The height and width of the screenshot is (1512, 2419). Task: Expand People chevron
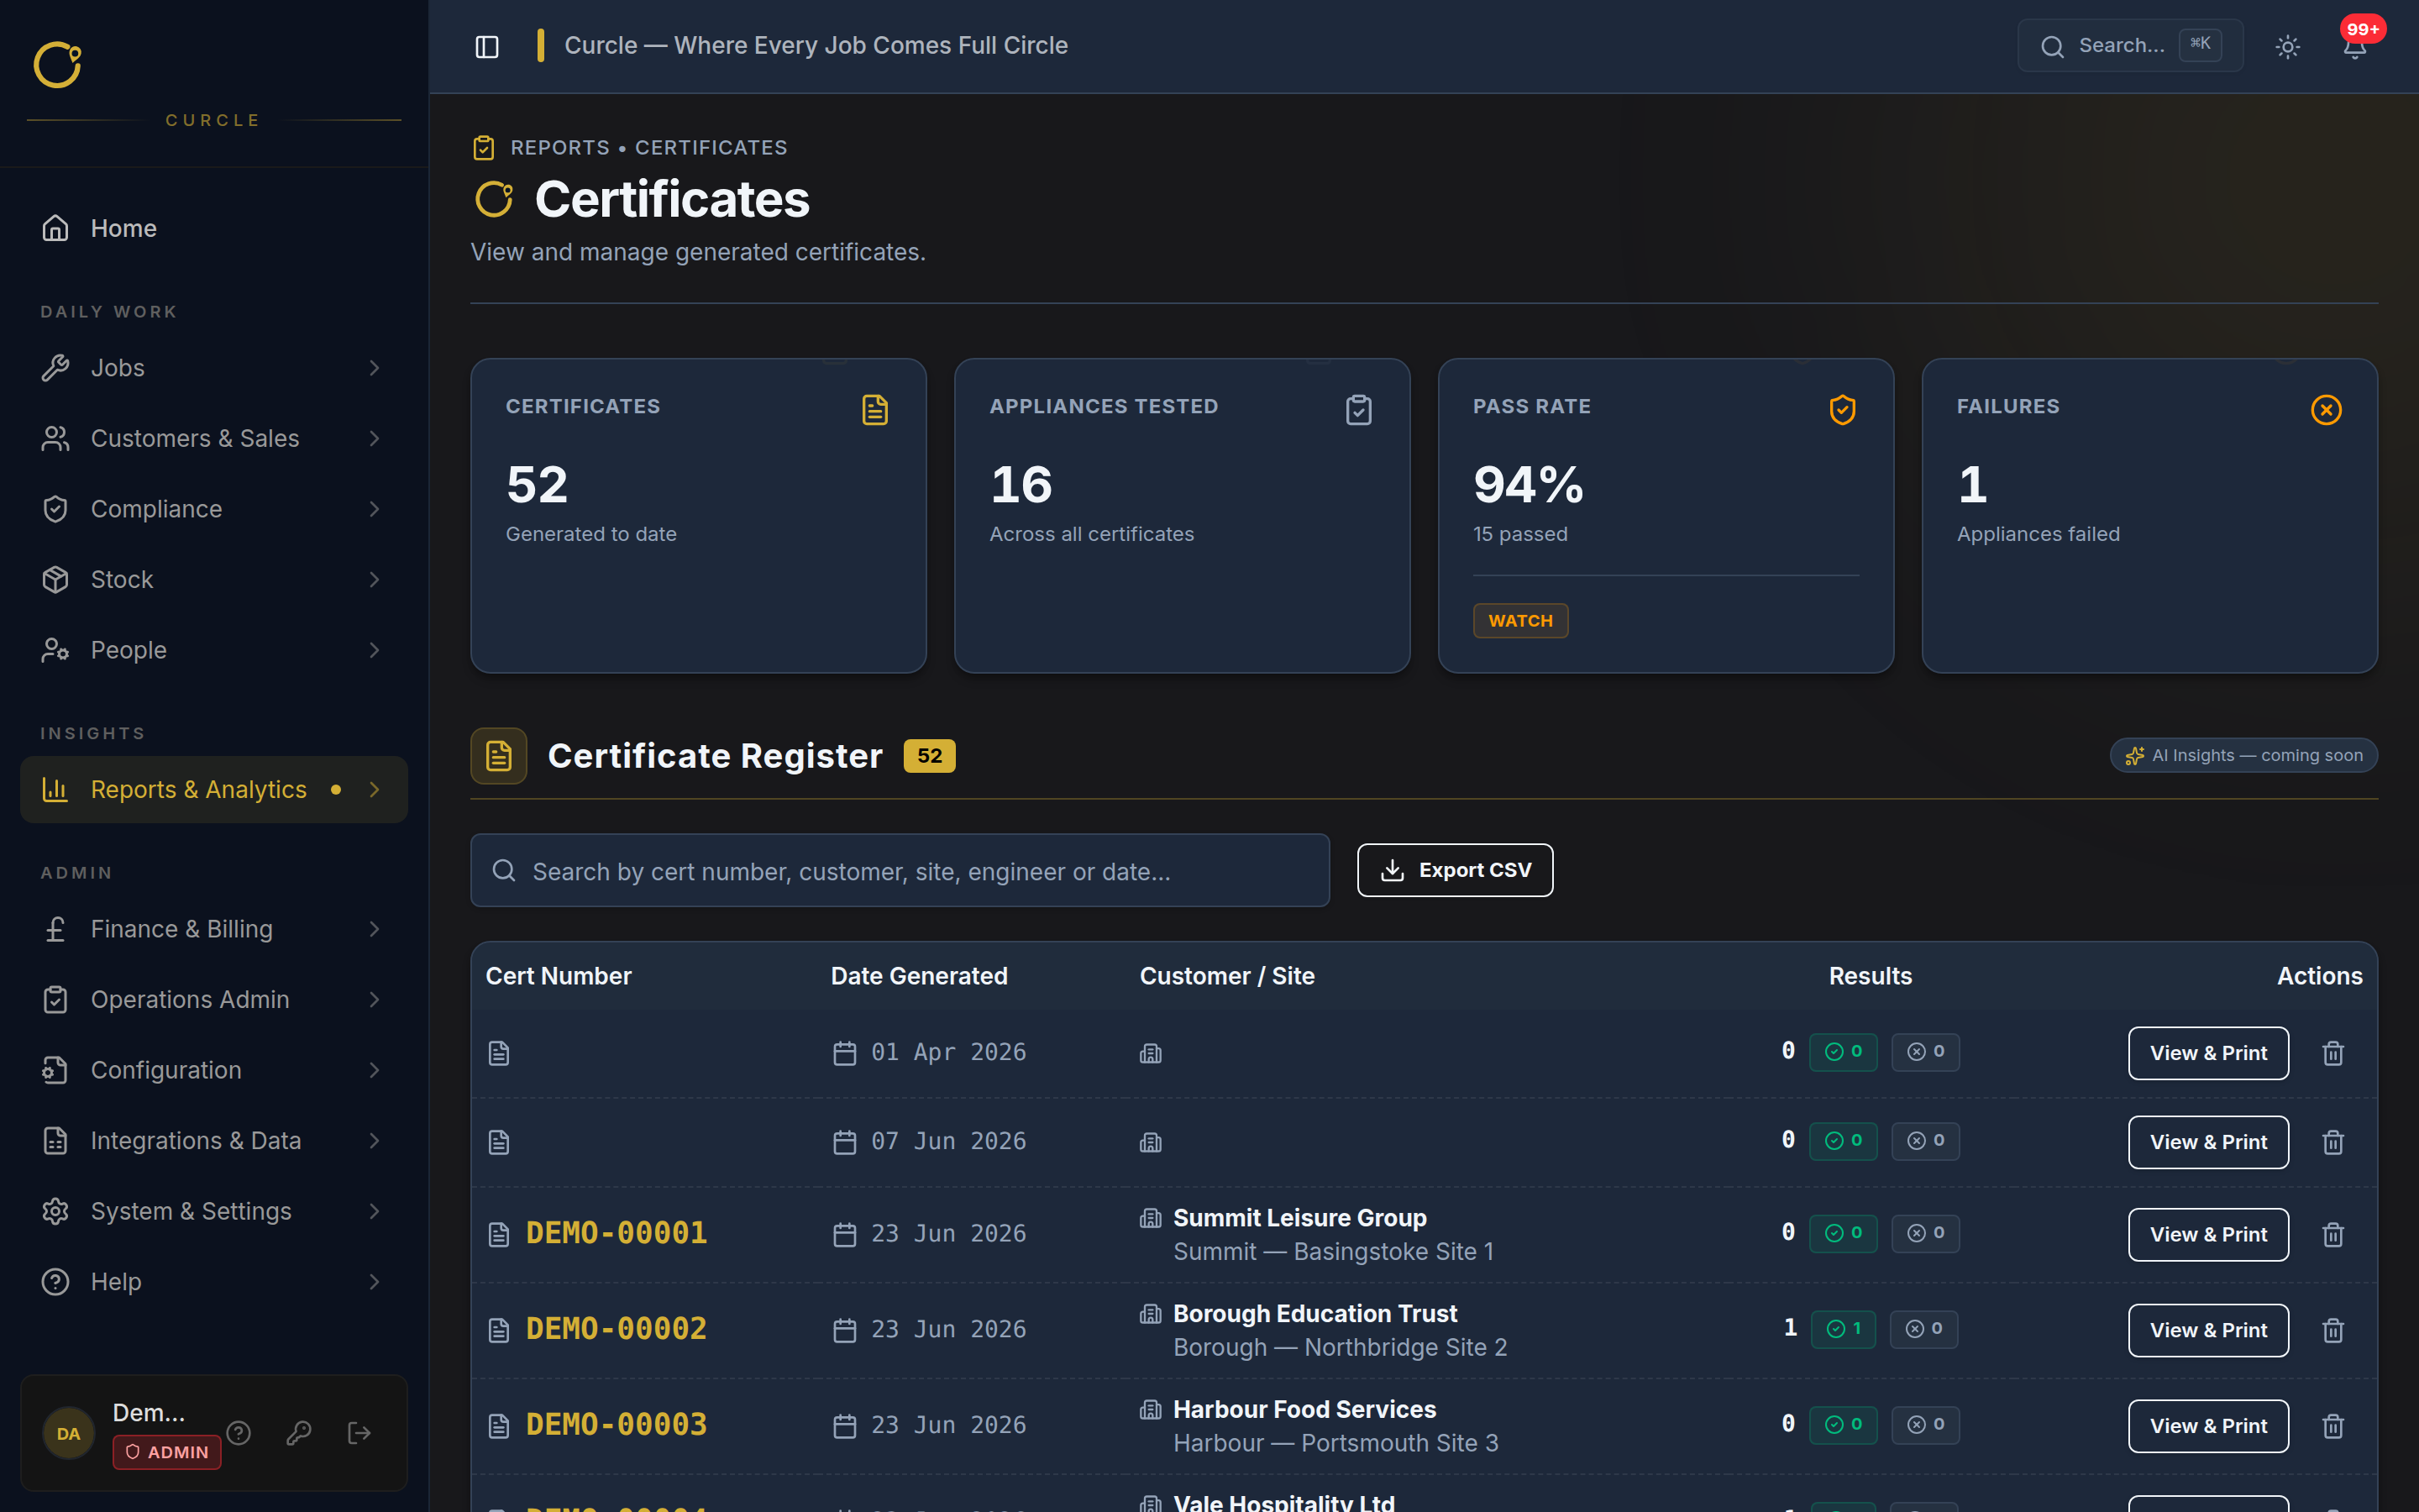pos(374,650)
